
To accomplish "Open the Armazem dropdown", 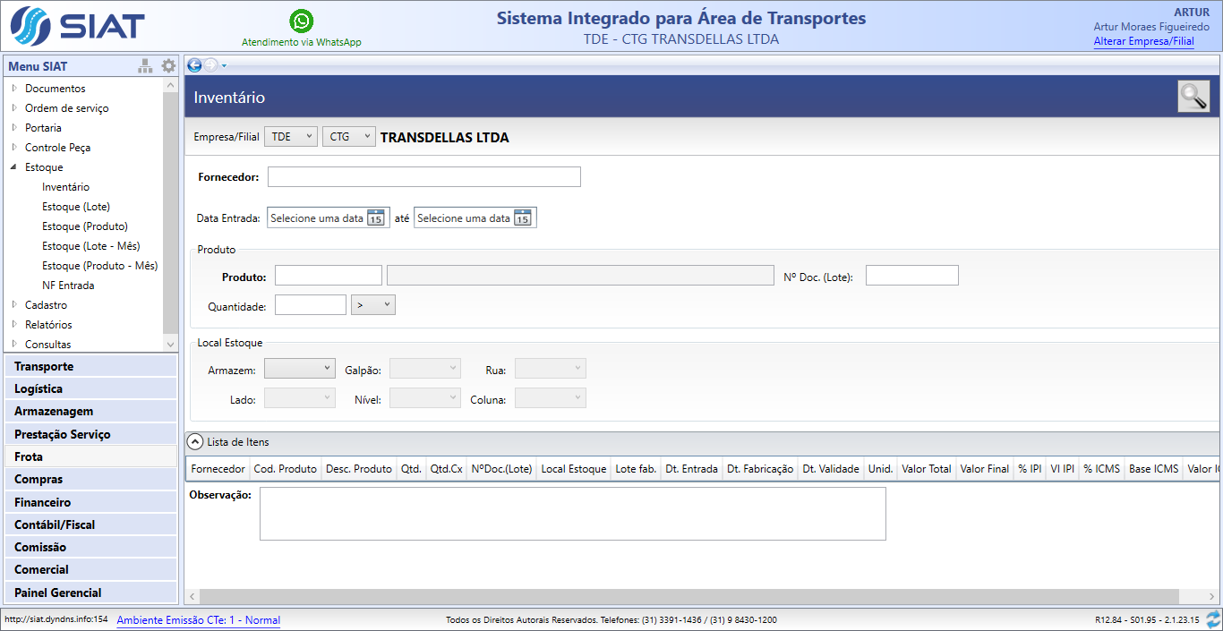I will pyautogui.click(x=300, y=369).
